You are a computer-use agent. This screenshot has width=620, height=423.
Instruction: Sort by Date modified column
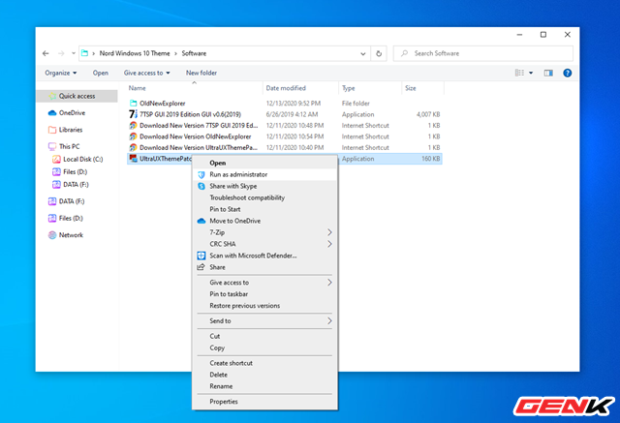click(x=286, y=88)
